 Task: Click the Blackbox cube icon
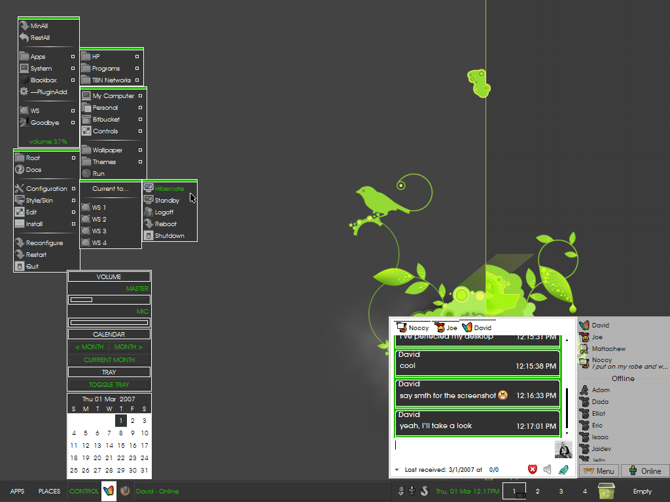pyautogui.click(x=24, y=80)
